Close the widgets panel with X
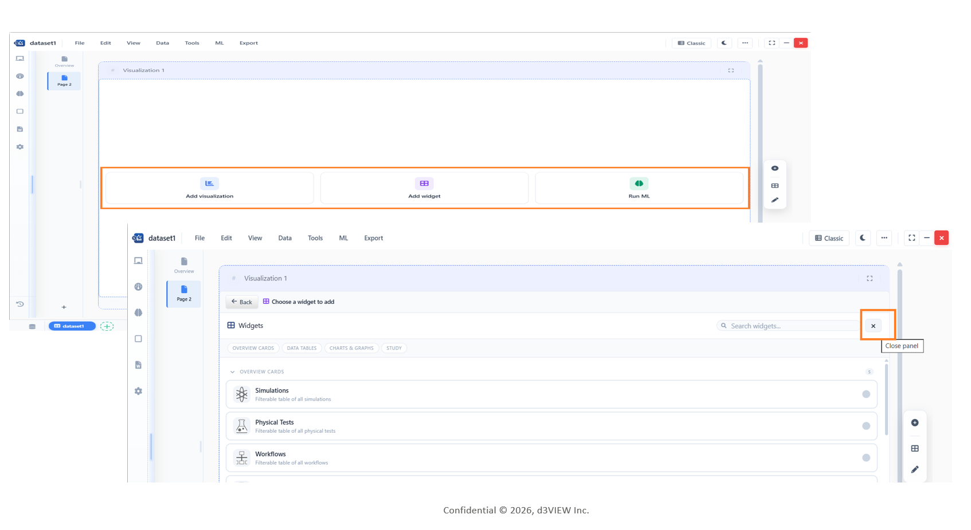This screenshot has width=971, height=530. [x=873, y=326]
